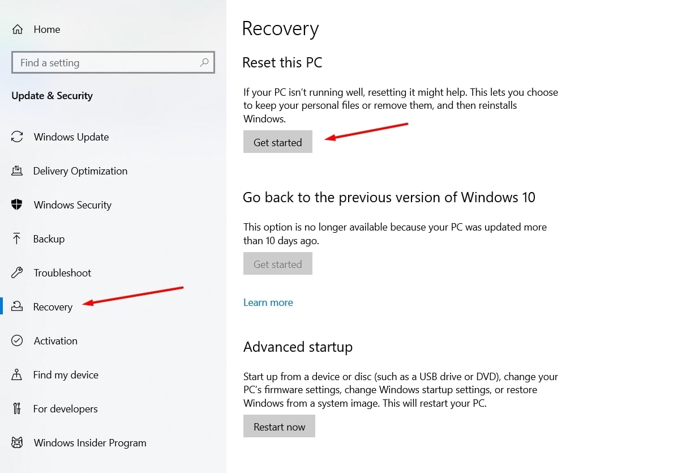Image resolution: width=673 pixels, height=473 pixels.
Task: Click the For developers tools icon
Action: (17, 408)
